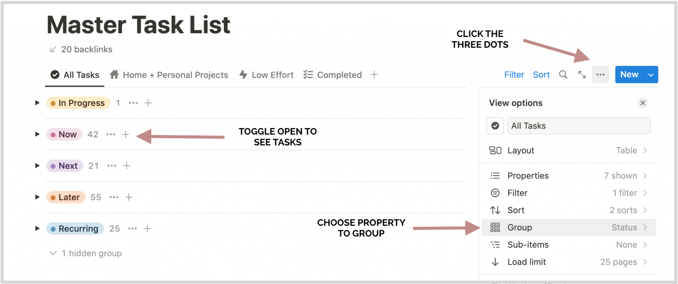Open the database search magnifier icon

coord(563,75)
